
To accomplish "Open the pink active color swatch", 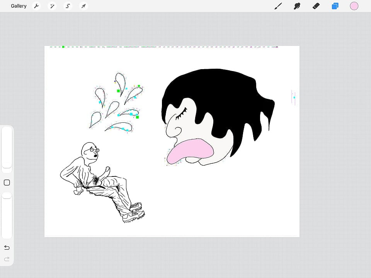I will [354, 6].
